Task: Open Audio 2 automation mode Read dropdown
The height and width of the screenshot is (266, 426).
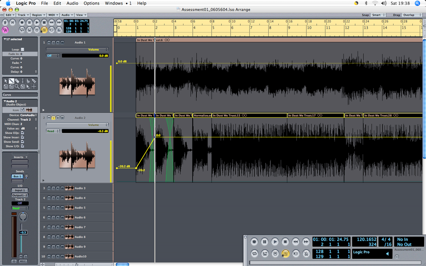Action: 53,131
